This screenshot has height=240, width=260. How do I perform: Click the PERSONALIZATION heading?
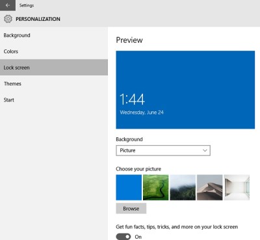coord(38,19)
